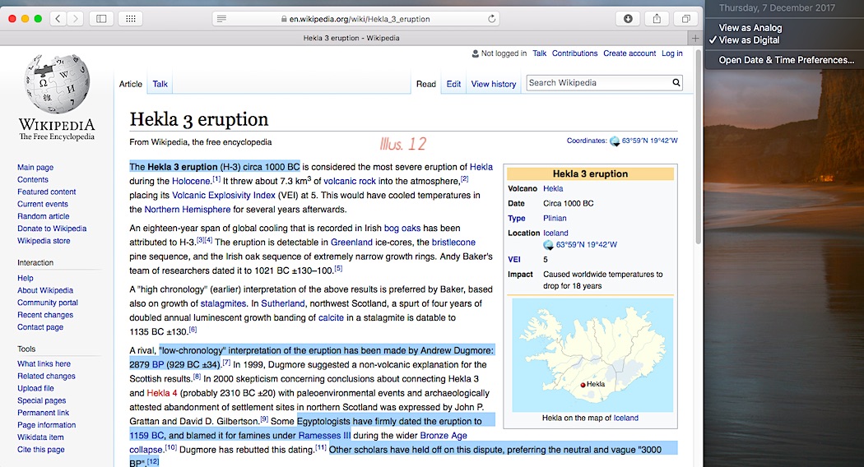Image resolution: width=864 pixels, height=467 pixels.
Task: Open Related changes tool link
Action: tap(46, 376)
